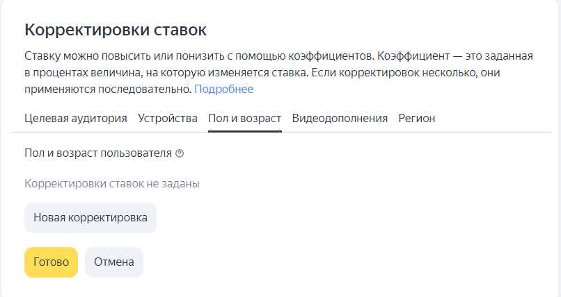The height and width of the screenshot is (297, 561).
Task: Click the Новая корректировка button
Action: (x=90, y=218)
